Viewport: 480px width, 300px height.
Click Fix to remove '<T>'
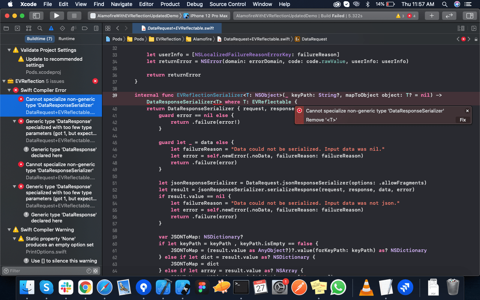[463, 120]
